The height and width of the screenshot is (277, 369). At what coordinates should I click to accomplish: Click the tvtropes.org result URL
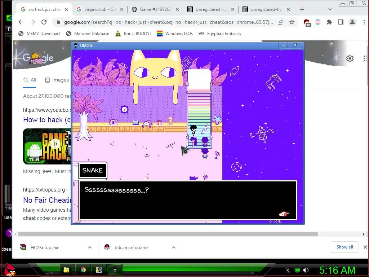[44, 190]
